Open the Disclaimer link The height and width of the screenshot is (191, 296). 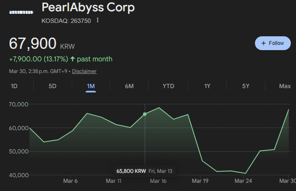pos(84,71)
